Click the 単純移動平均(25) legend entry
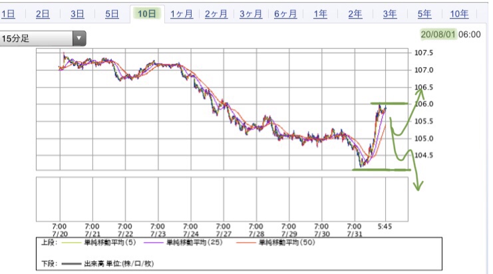Image resolution: width=493 pixels, height=274 pixels. (194, 242)
